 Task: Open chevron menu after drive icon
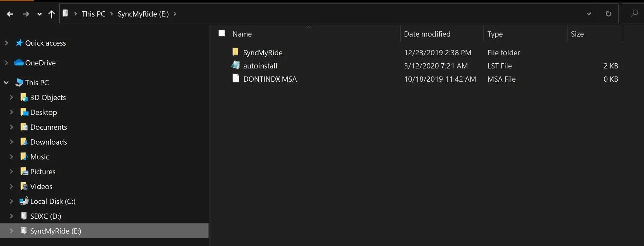(75, 14)
